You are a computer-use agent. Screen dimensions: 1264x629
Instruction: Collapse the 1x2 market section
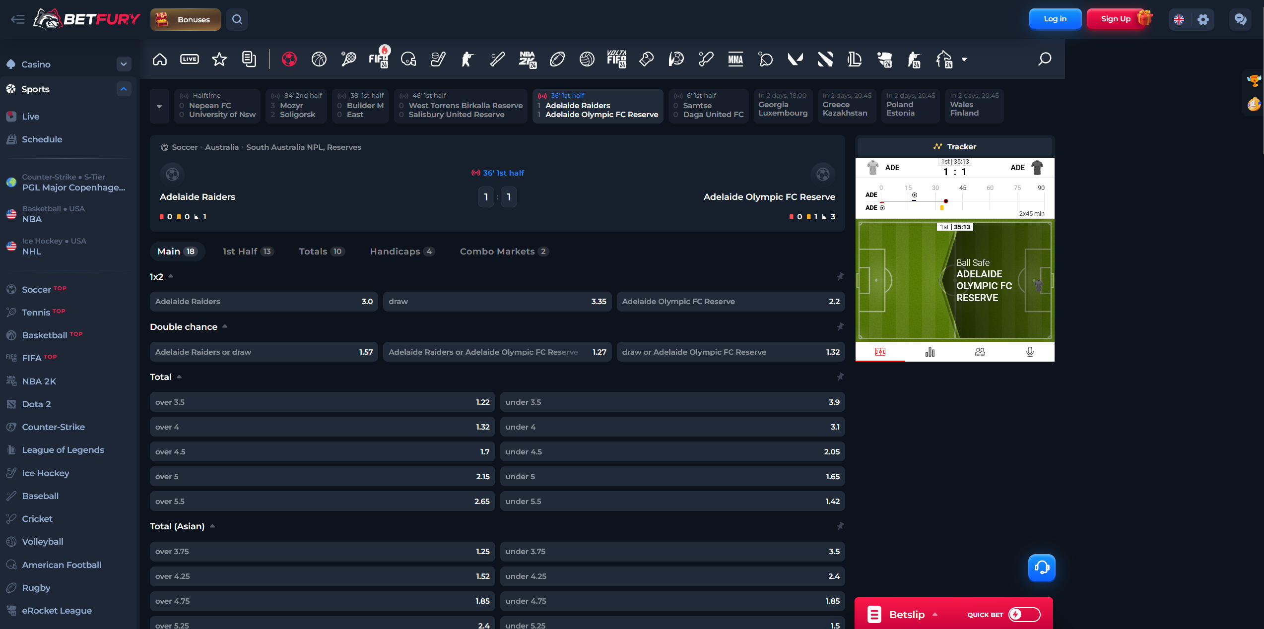[x=171, y=276]
